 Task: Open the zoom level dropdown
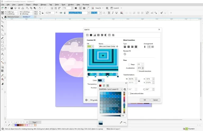[72, 8]
